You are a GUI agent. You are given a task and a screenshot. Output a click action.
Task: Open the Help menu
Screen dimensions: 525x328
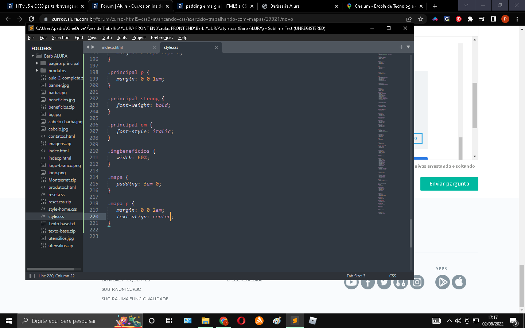183,38
